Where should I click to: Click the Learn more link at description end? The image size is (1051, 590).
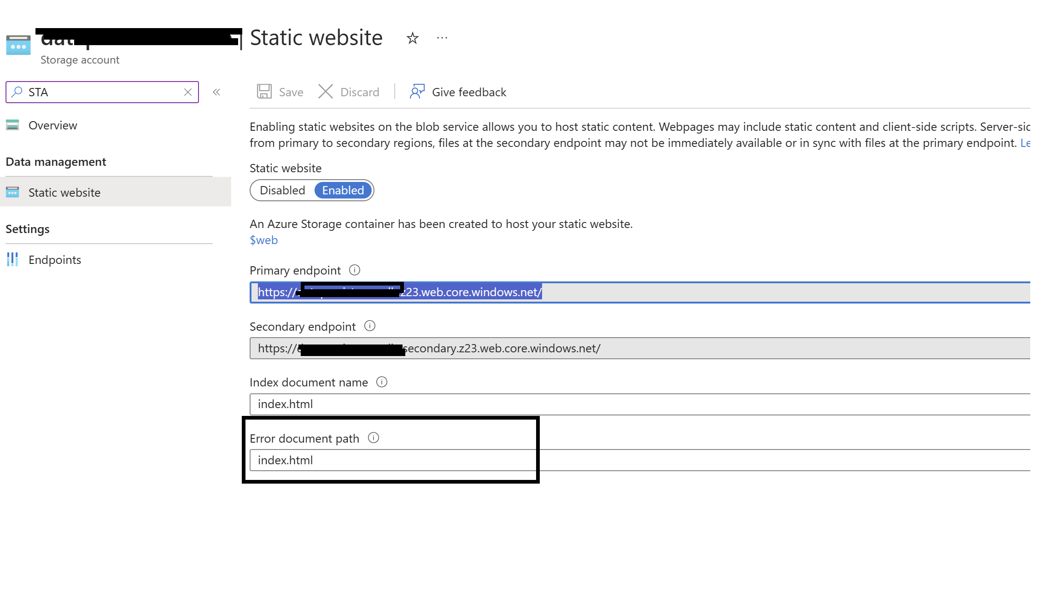1025,143
